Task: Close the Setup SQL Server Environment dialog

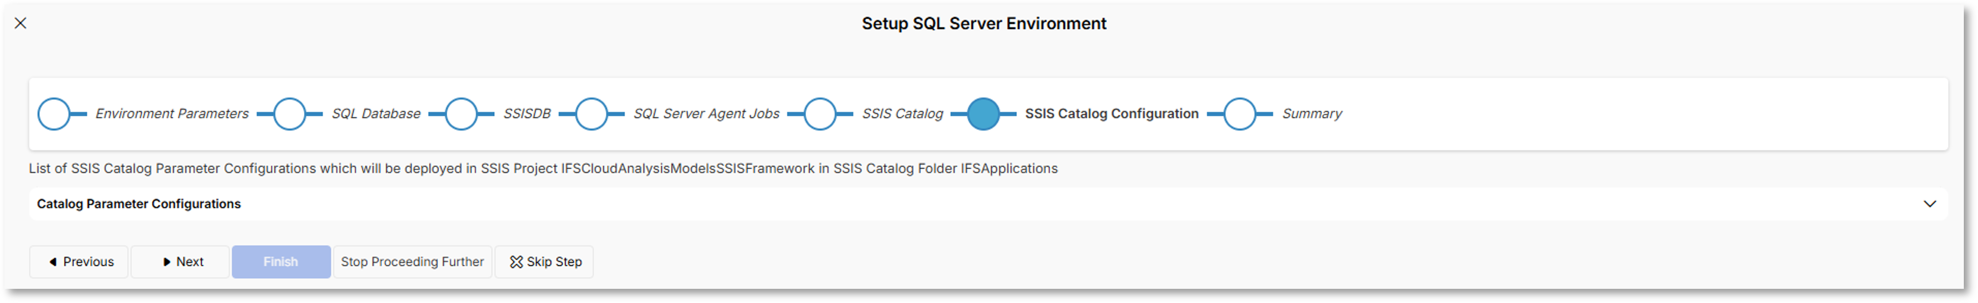Action: coord(21,23)
